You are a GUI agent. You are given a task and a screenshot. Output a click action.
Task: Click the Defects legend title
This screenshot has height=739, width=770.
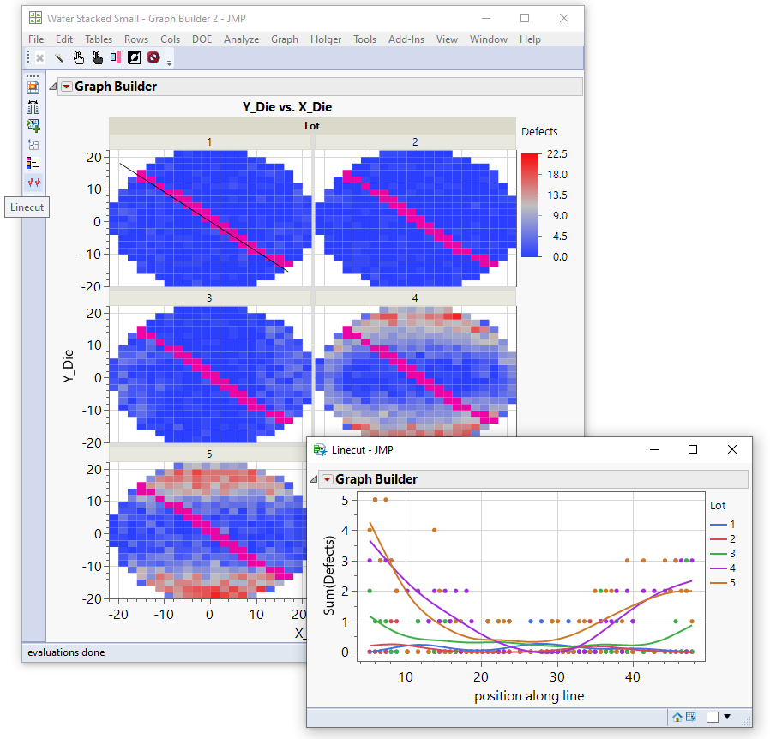click(x=539, y=131)
